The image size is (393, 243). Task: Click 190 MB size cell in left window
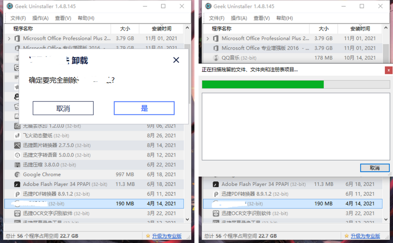[x=125, y=204]
